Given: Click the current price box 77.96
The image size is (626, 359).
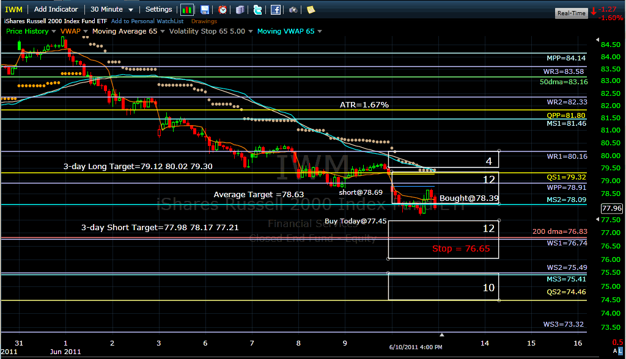Looking at the screenshot, I should [612, 208].
